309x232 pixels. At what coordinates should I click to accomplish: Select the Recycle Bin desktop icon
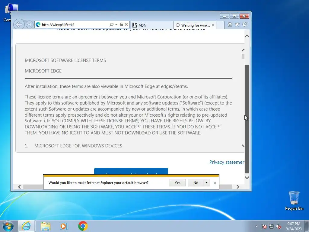294,201
